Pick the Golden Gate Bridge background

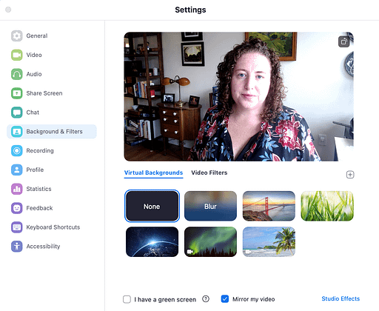click(x=269, y=206)
